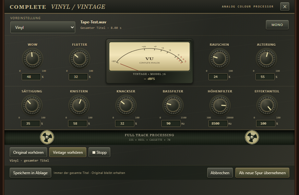Click the 'Gesamter Titel · 8.00 s' text

point(101,28)
